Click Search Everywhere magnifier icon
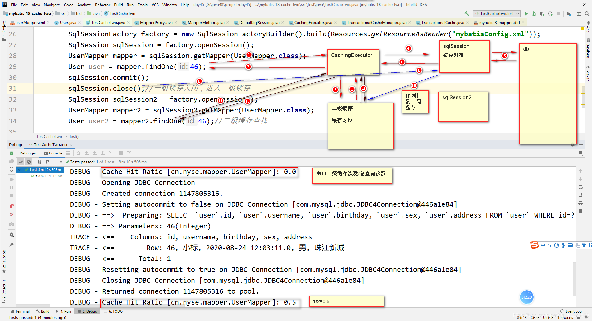The image size is (592, 321). pyautogui.click(x=587, y=14)
